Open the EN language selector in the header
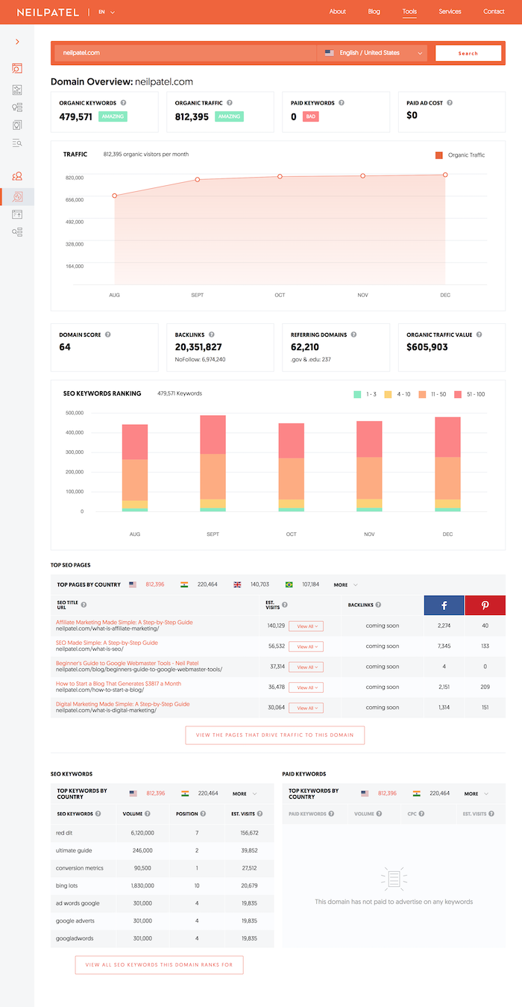The height and width of the screenshot is (1007, 522). pyautogui.click(x=107, y=12)
